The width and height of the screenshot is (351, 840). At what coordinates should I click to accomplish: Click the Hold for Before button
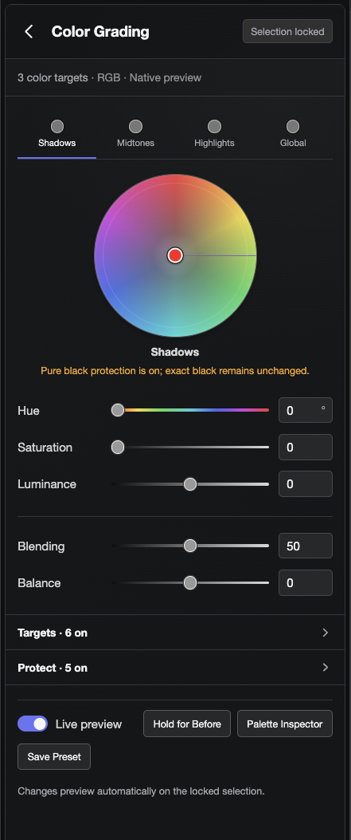tap(187, 724)
